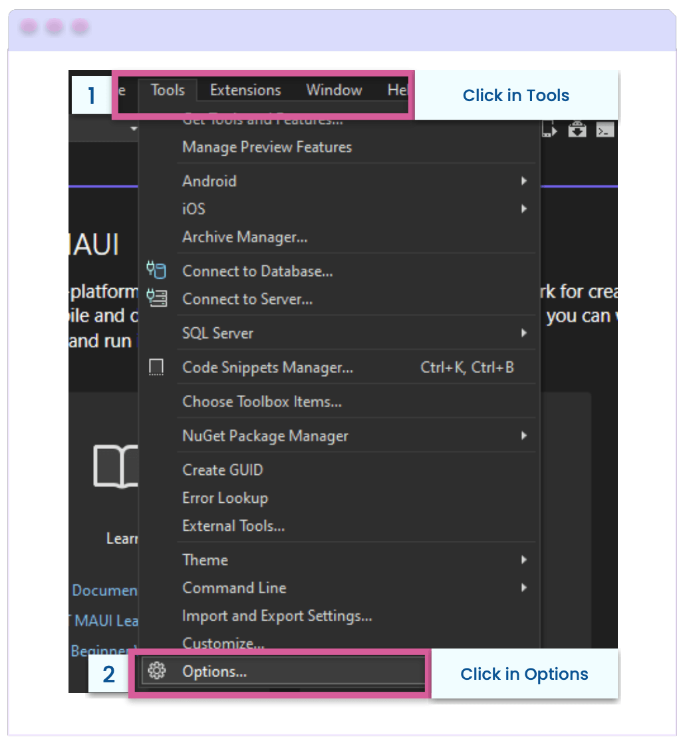Click the Theme submenu arrow
Screen dimensions: 685x745
click(x=523, y=559)
